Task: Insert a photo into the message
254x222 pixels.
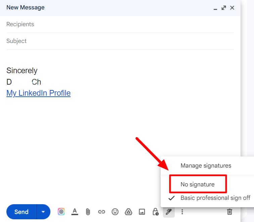Action: click(142, 212)
